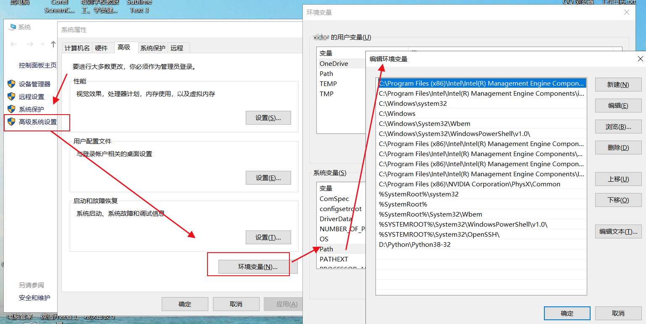Screen dimensions: 646x324
Task: Select NVIDIA Corporation\PhysX\Common path entry
Action: click(481, 184)
